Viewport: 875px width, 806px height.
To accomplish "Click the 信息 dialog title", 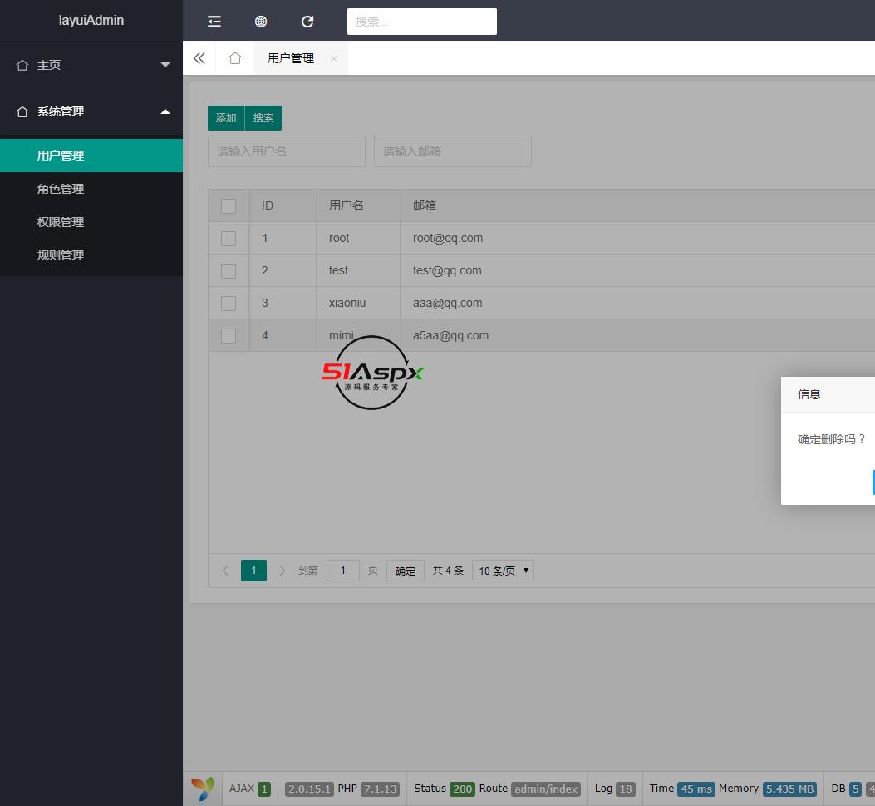I will [x=809, y=394].
